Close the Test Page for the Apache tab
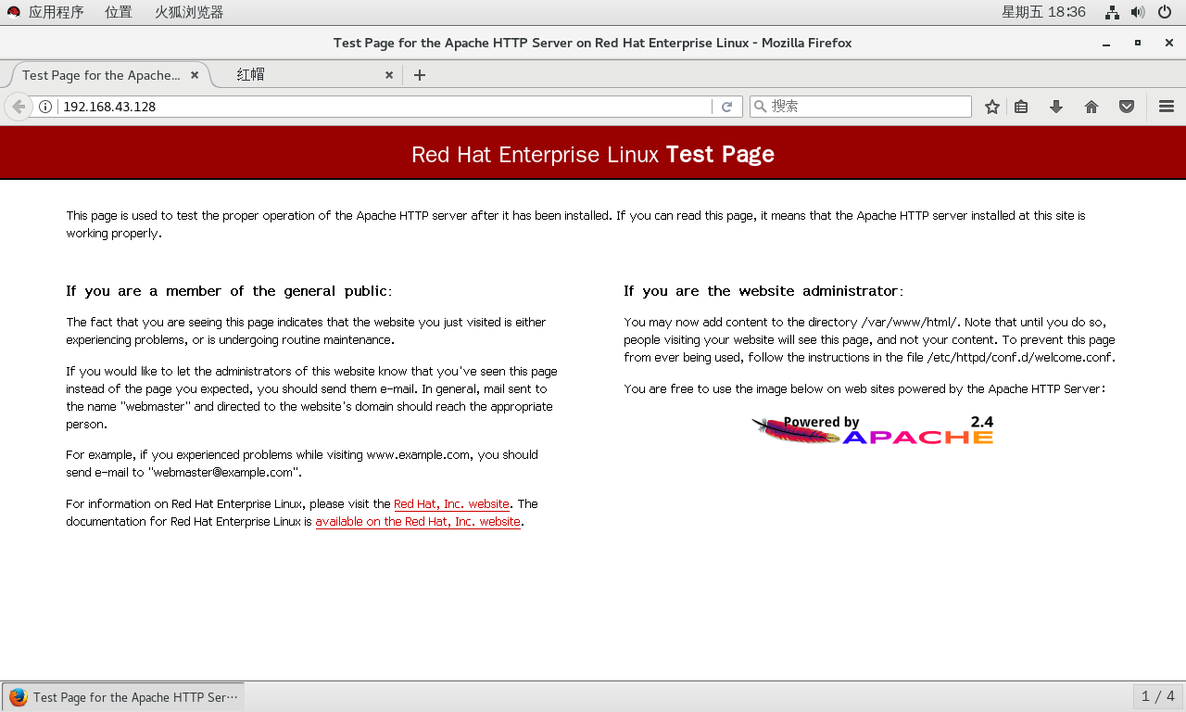1186x712 pixels. click(195, 75)
